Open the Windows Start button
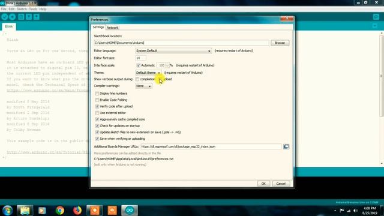The width and height of the screenshot is (384, 216). coord(7,211)
